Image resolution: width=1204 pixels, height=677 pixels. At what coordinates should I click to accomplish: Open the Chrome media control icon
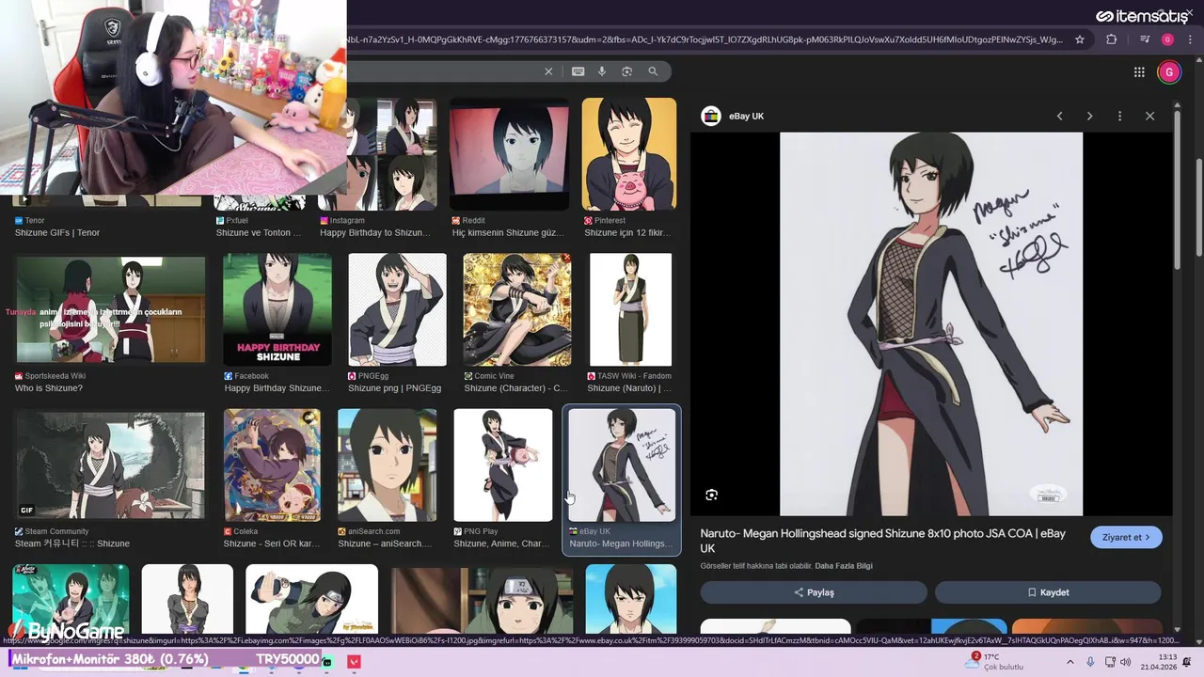tap(1145, 39)
